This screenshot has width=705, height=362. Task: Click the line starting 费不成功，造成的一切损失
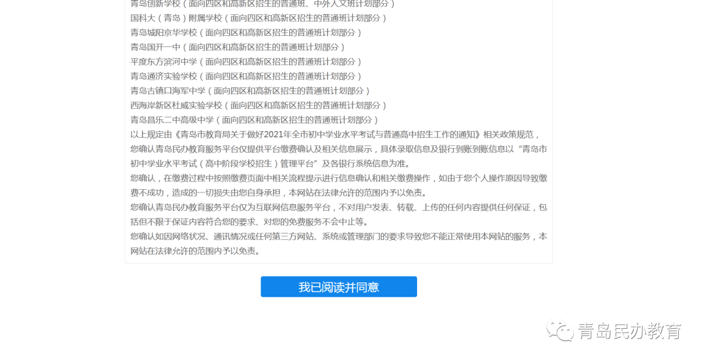pyautogui.click(x=279, y=192)
